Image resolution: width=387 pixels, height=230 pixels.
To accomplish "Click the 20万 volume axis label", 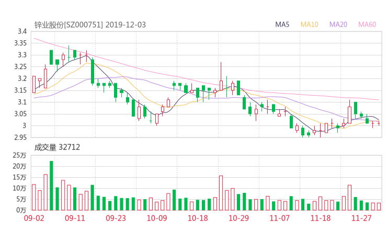I will (19, 166).
